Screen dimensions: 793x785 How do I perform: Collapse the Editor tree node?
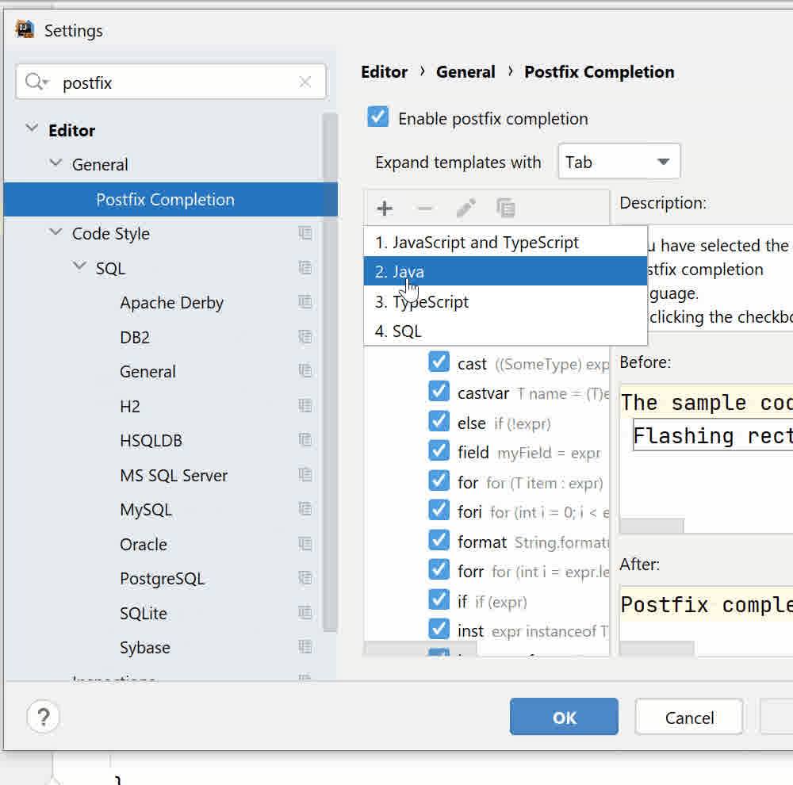(32, 128)
